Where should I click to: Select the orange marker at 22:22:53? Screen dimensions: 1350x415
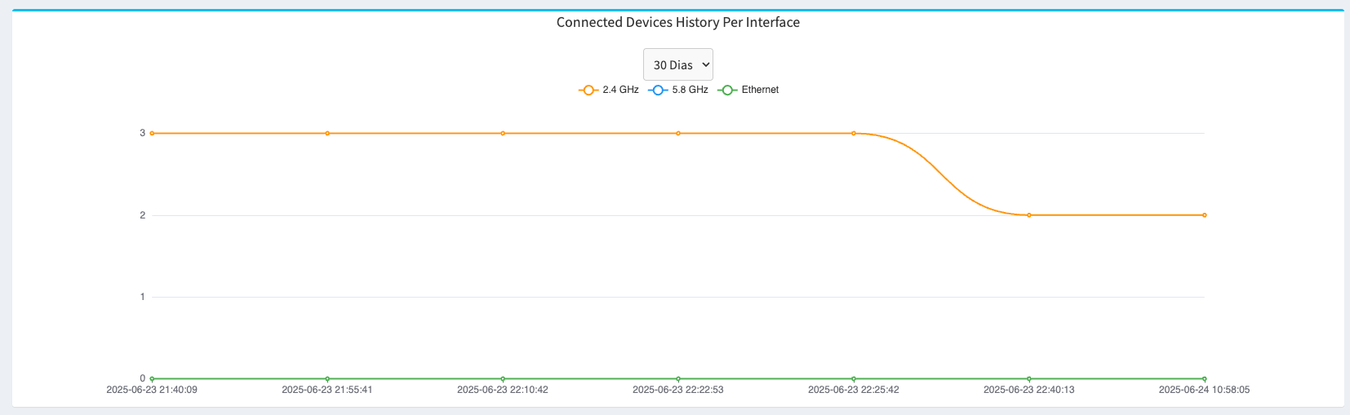678,133
